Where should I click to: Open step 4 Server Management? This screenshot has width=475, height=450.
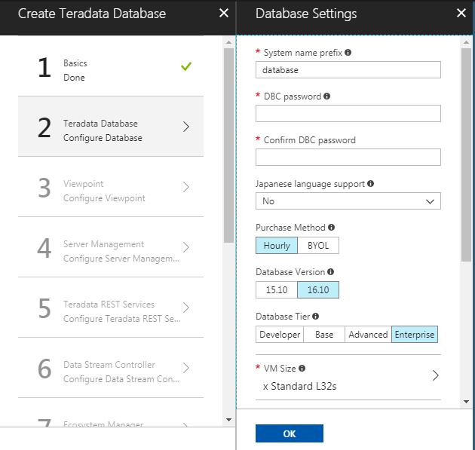point(111,247)
